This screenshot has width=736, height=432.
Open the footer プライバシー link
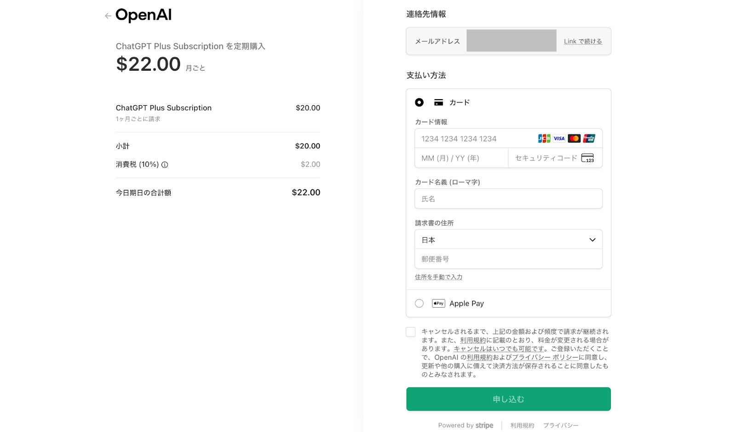[561, 426]
